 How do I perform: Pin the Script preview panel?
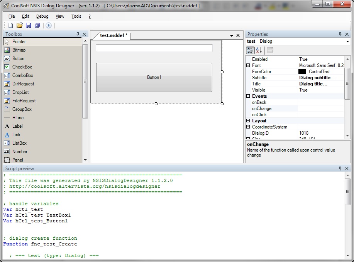[x=340, y=169]
